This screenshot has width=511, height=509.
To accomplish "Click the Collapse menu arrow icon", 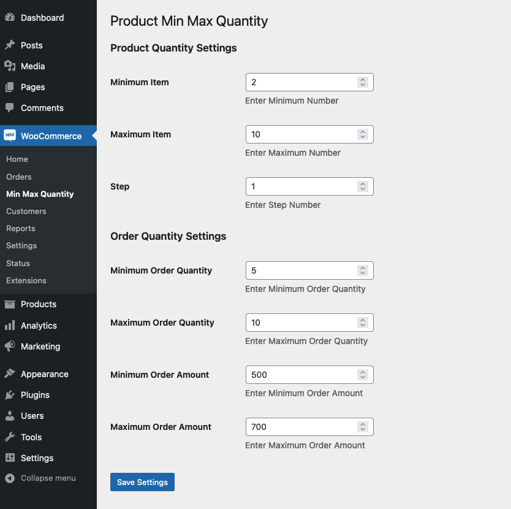I will (x=10, y=478).
